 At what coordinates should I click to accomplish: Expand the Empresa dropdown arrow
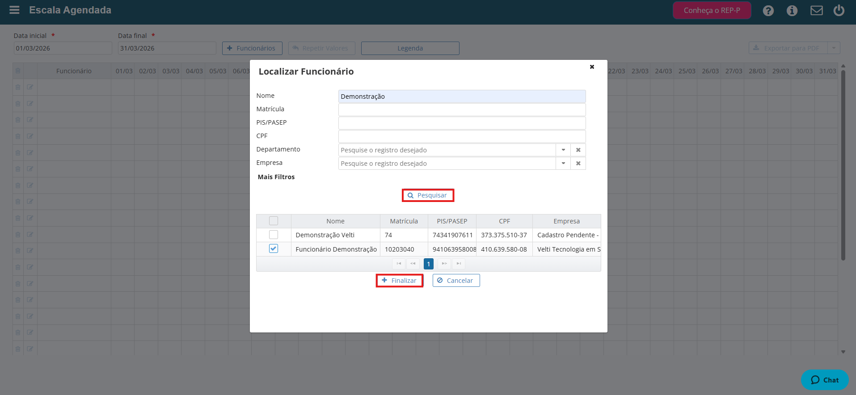(563, 164)
